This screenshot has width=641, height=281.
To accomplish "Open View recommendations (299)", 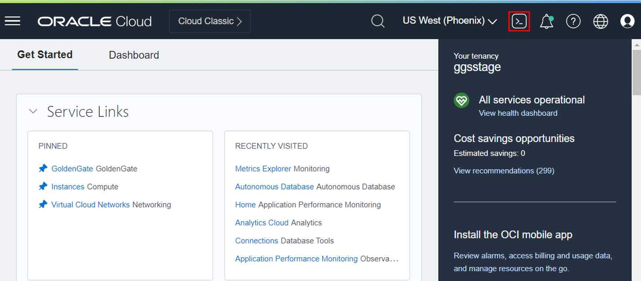I will (503, 171).
